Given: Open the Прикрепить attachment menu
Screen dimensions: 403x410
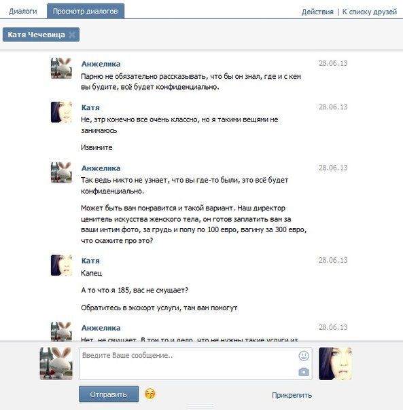Looking at the screenshot, I should [x=292, y=395].
